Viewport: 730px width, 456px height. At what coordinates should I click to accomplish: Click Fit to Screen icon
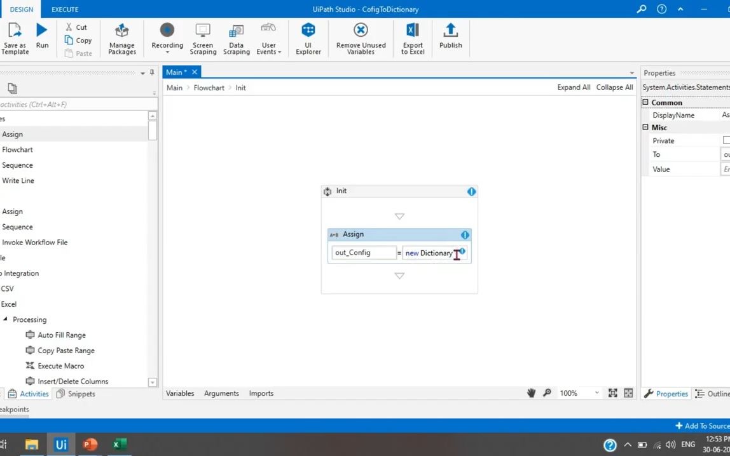click(x=613, y=393)
